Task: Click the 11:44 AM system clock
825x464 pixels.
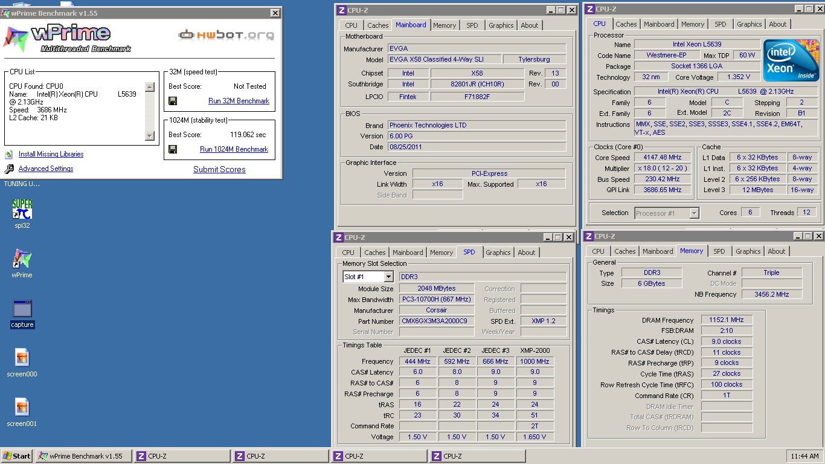Action: 806,456
